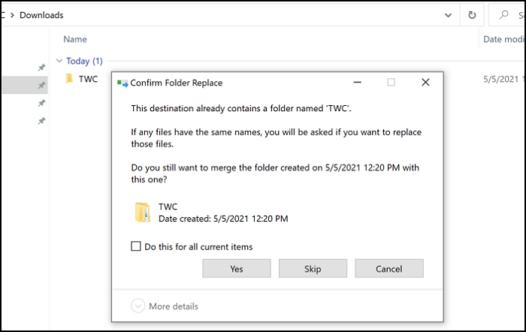The width and height of the screenshot is (526, 332).
Task: Close the Confirm Folder Replace dialog
Action: (x=426, y=83)
